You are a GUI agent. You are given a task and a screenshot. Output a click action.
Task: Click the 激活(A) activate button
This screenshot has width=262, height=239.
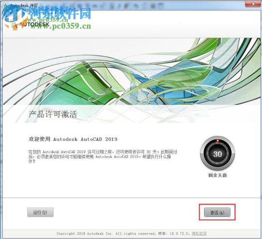[x=217, y=212]
